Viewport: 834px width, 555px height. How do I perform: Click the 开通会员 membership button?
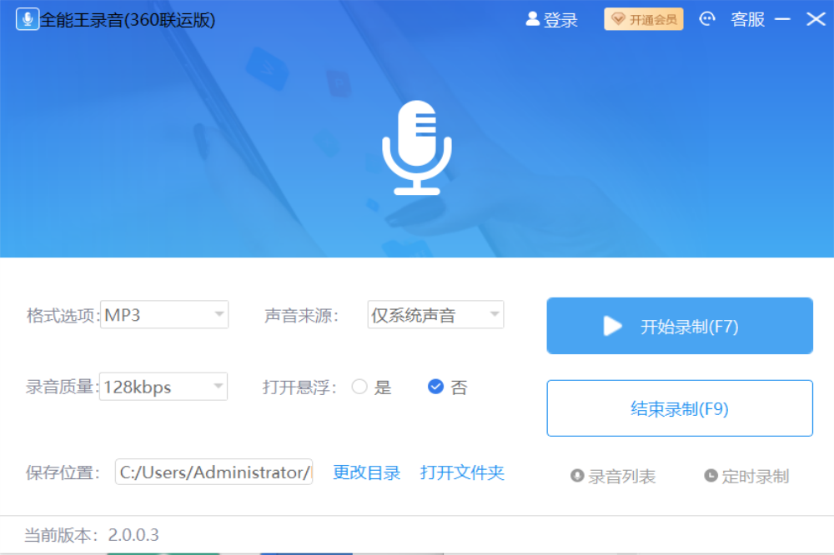pos(644,20)
